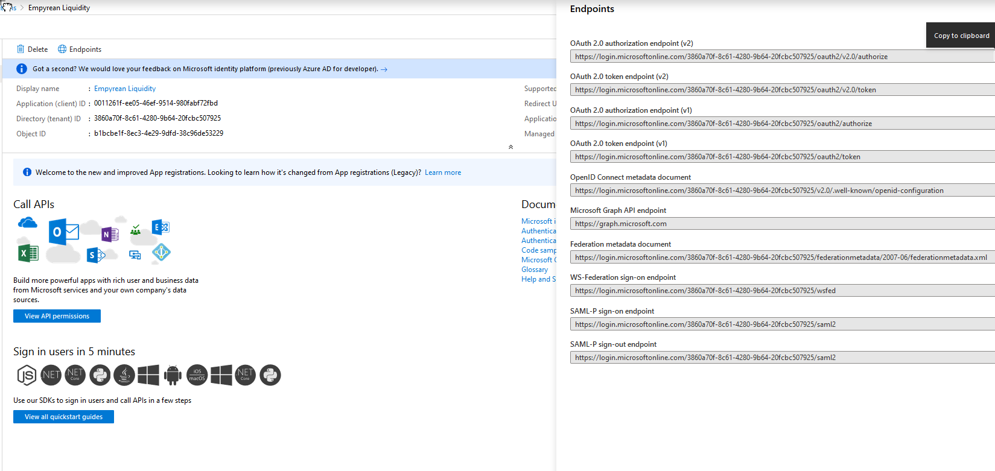Click the Display name label
Screen dimensions: 995x471
pos(37,89)
